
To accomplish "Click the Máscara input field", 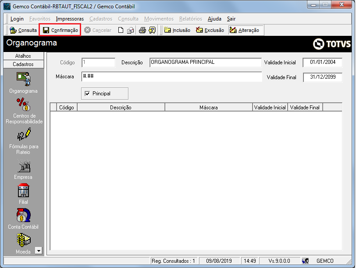I will tap(172, 77).
